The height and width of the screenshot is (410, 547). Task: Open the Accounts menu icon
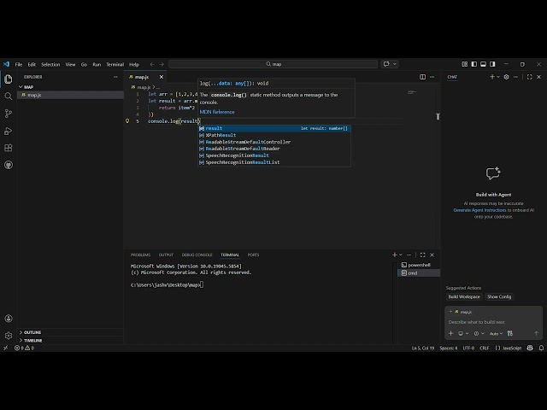coord(9,319)
